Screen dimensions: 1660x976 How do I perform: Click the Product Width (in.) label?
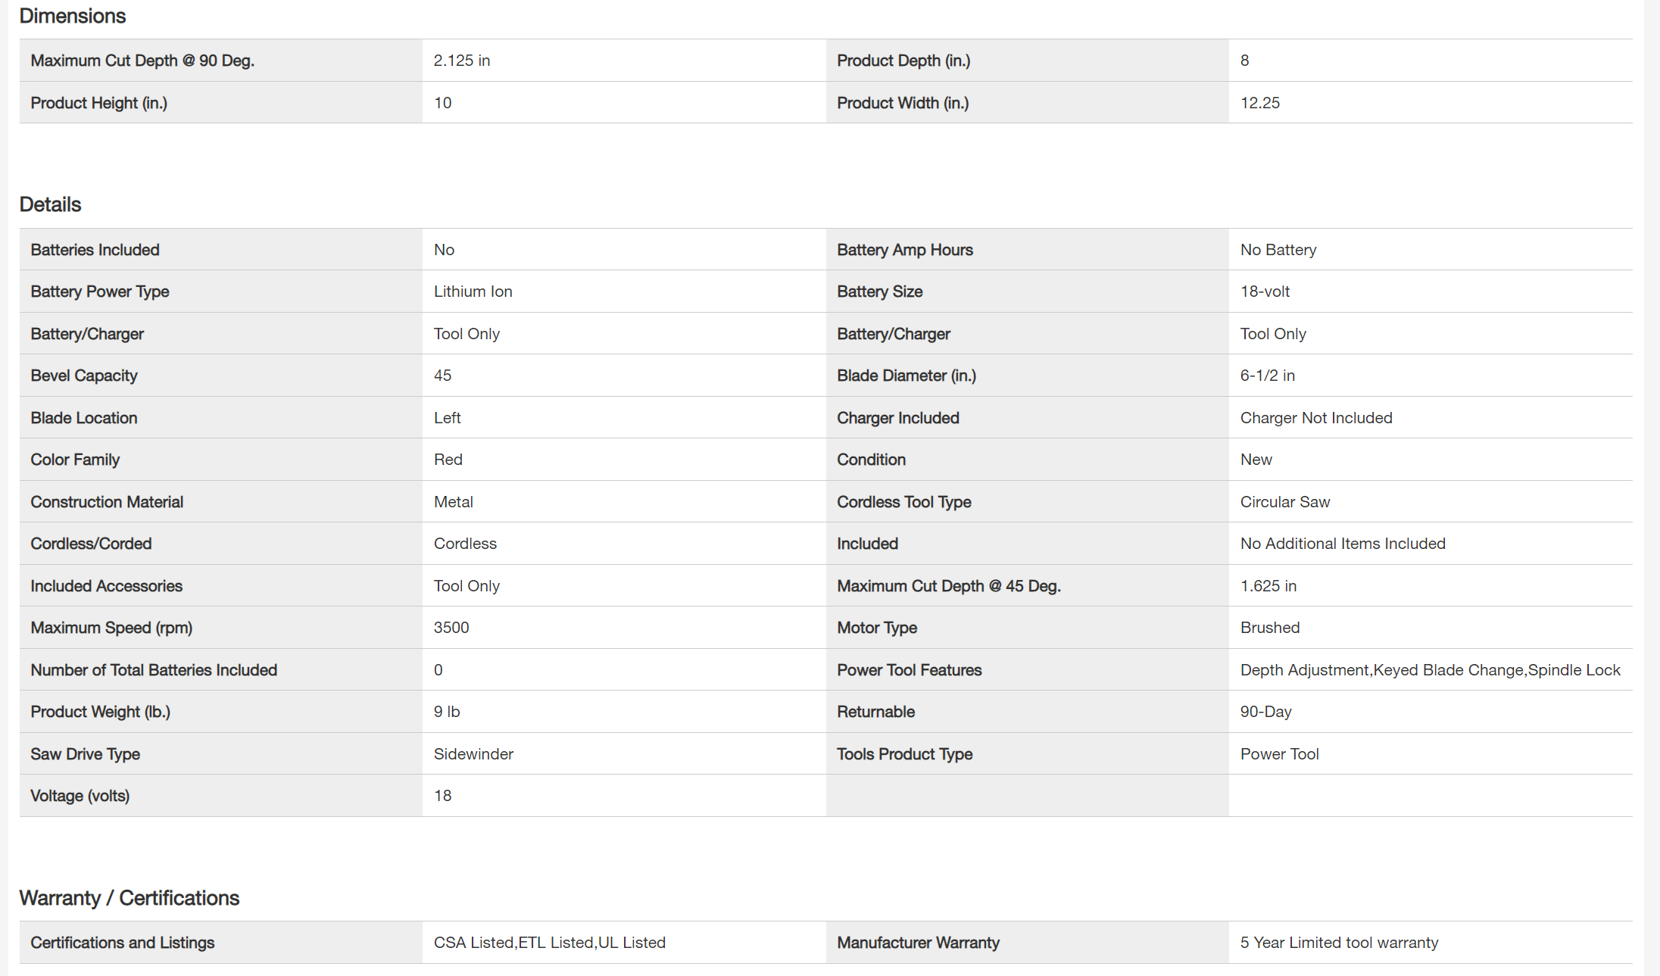click(x=903, y=103)
